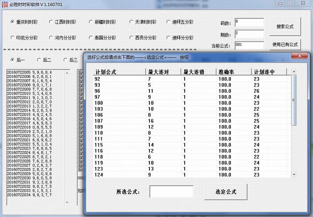The image size is (313, 217).
Task: Click the 选定公式 button
Action: coord(226,192)
